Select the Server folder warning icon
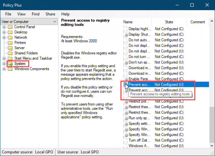Screen dimensions: 215x156 click(10, 48)
